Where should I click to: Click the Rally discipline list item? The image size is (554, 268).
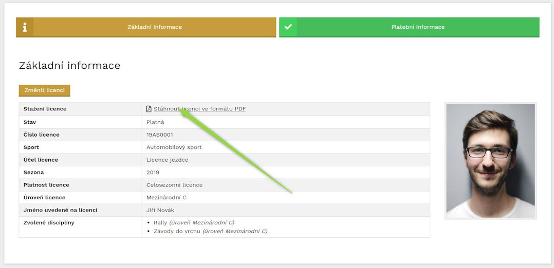pos(194,222)
